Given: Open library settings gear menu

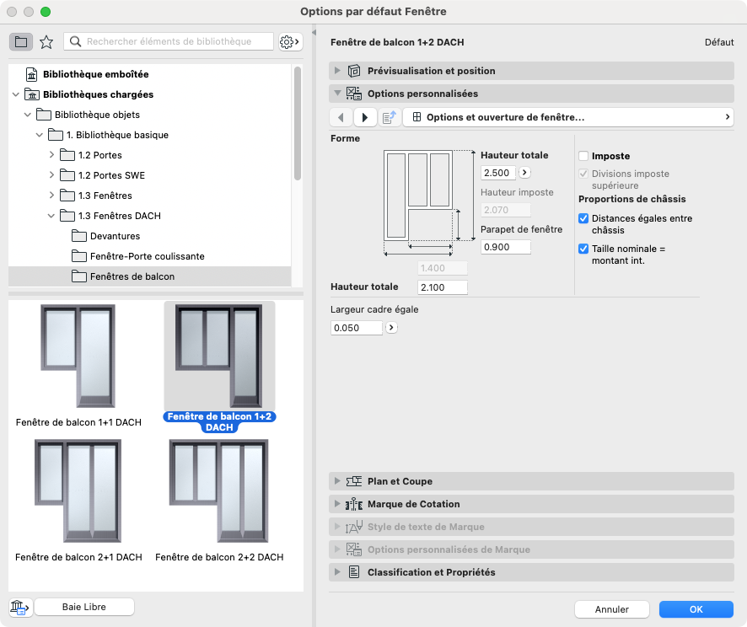Looking at the screenshot, I should [290, 42].
